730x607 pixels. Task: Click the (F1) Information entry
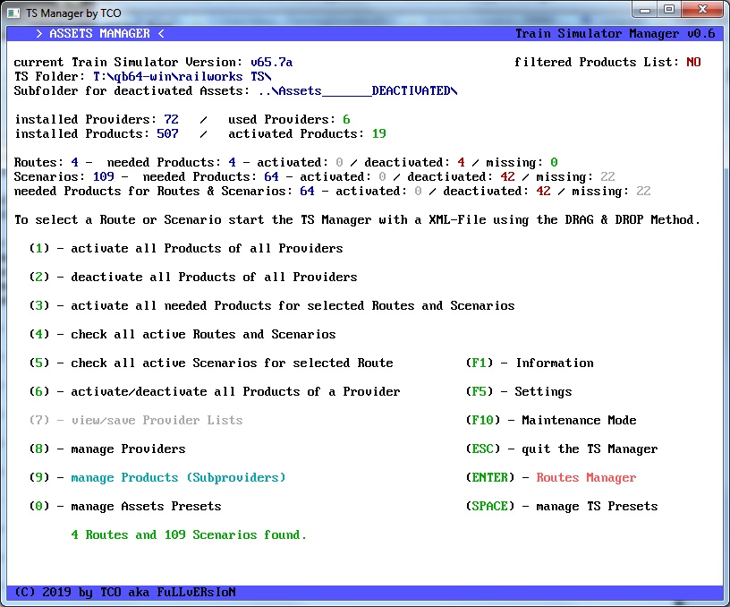[x=530, y=363]
